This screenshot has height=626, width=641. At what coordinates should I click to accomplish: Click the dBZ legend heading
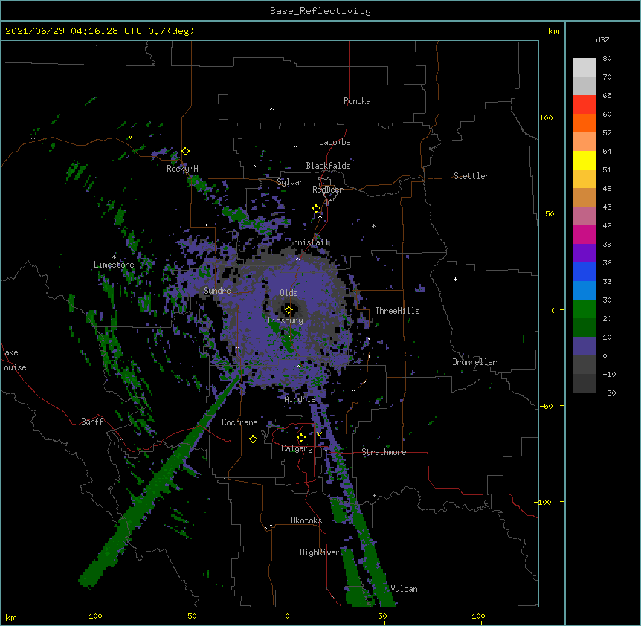tap(602, 40)
